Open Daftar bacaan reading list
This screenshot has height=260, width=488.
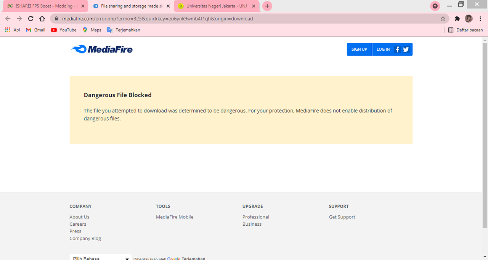pos(466,30)
